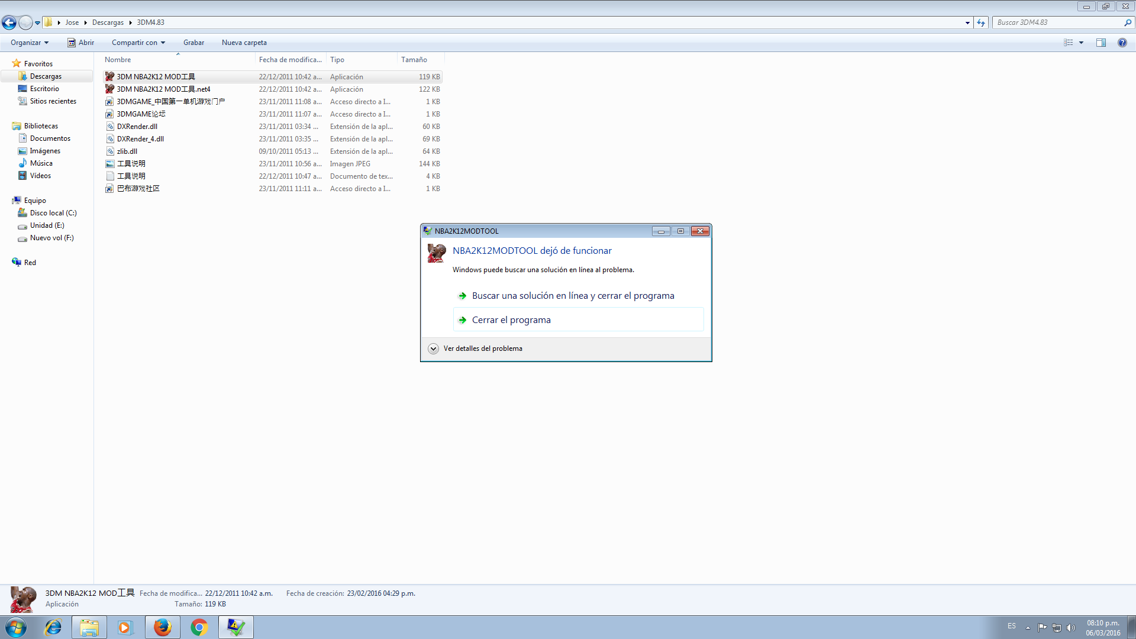
Task: Click the change view icon
Action: [x=1069, y=43]
